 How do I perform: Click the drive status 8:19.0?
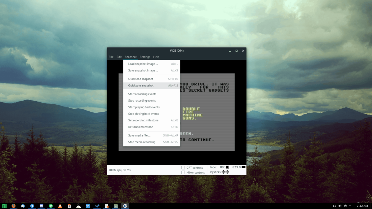(x=237, y=167)
